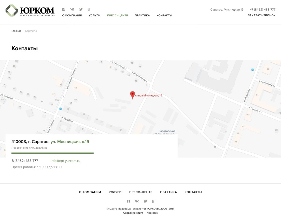
Task: Click the ЮРКОМ logo
Action: [30, 11]
